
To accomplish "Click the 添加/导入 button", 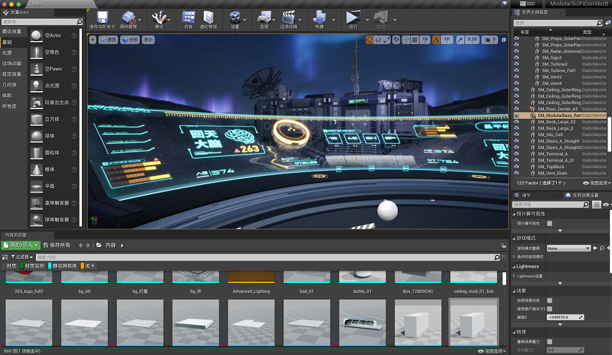I will click(x=21, y=245).
